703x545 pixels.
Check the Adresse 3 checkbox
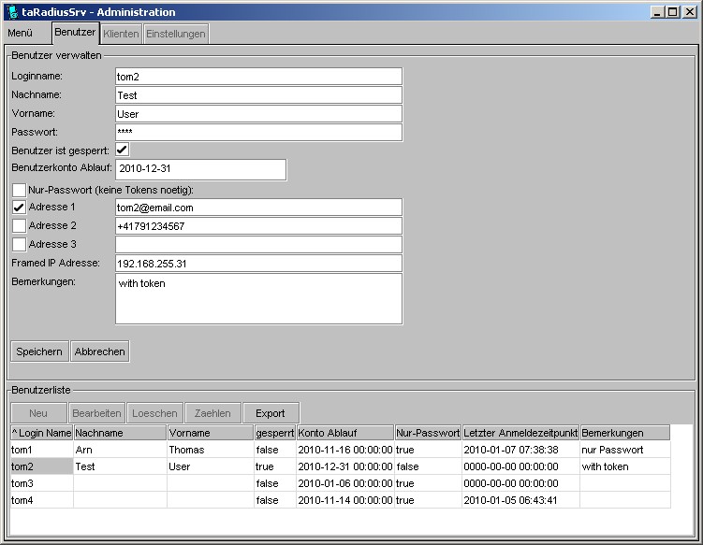(x=19, y=245)
